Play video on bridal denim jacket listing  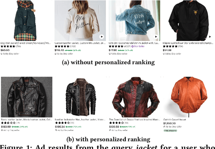click(x=156, y=37)
